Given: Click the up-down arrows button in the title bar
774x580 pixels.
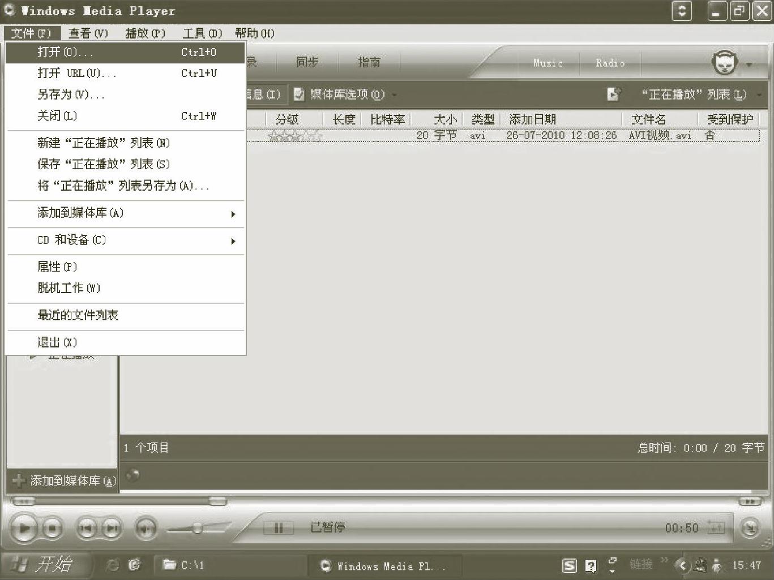Looking at the screenshot, I should pyautogui.click(x=682, y=11).
